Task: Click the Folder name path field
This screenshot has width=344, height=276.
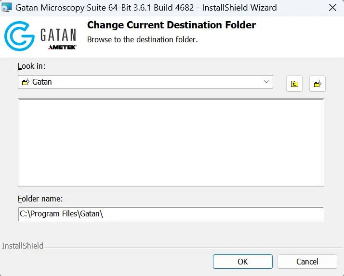Action: click(171, 214)
